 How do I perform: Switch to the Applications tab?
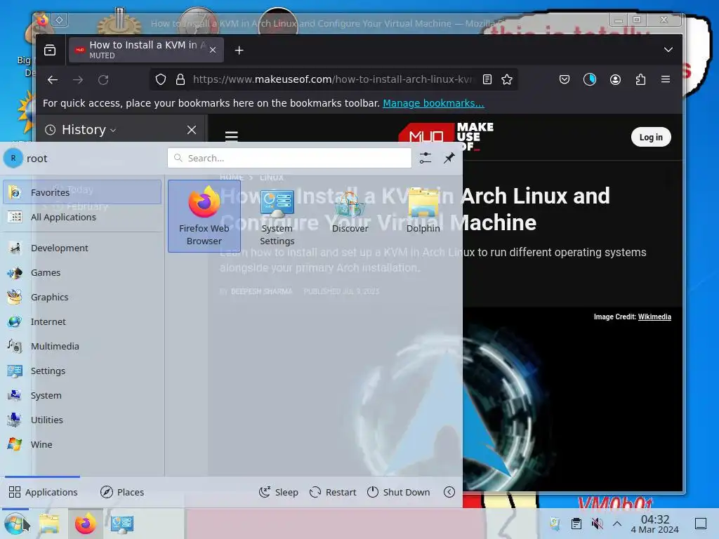click(43, 492)
